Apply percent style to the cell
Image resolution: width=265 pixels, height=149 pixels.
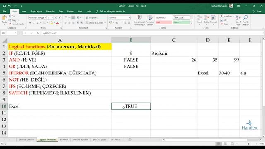click(x=116, y=23)
